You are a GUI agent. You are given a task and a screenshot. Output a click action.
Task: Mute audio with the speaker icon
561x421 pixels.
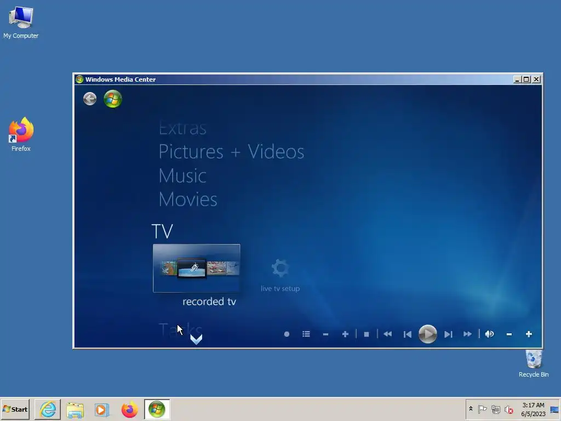[489, 334]
